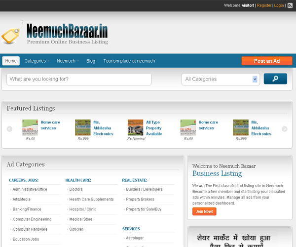
Task: Click the RSS feed icon
Action: 290,5
